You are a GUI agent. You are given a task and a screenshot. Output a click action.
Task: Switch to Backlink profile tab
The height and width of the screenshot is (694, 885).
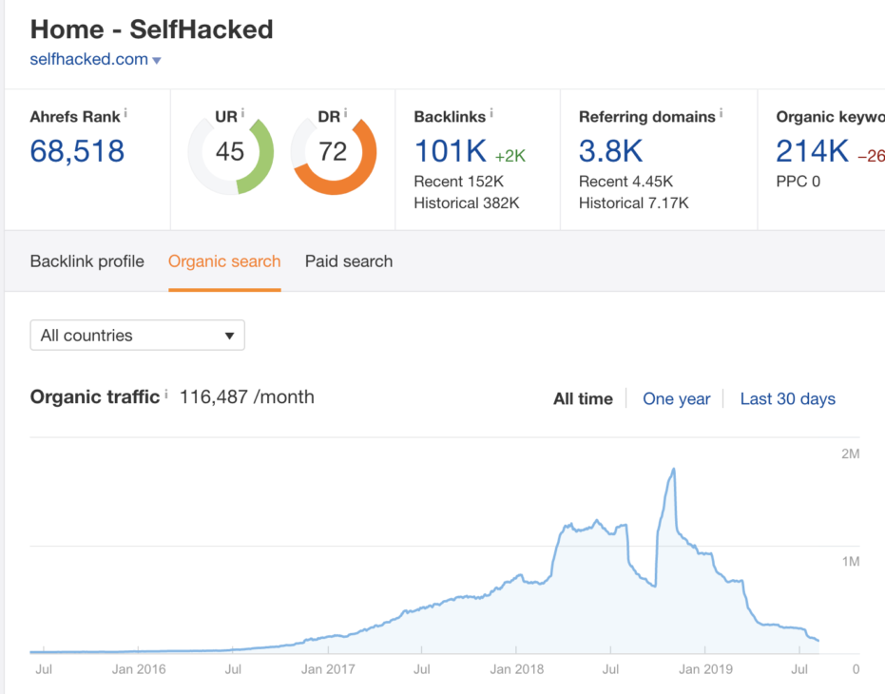pyautogui.click(x=87, y=261)
